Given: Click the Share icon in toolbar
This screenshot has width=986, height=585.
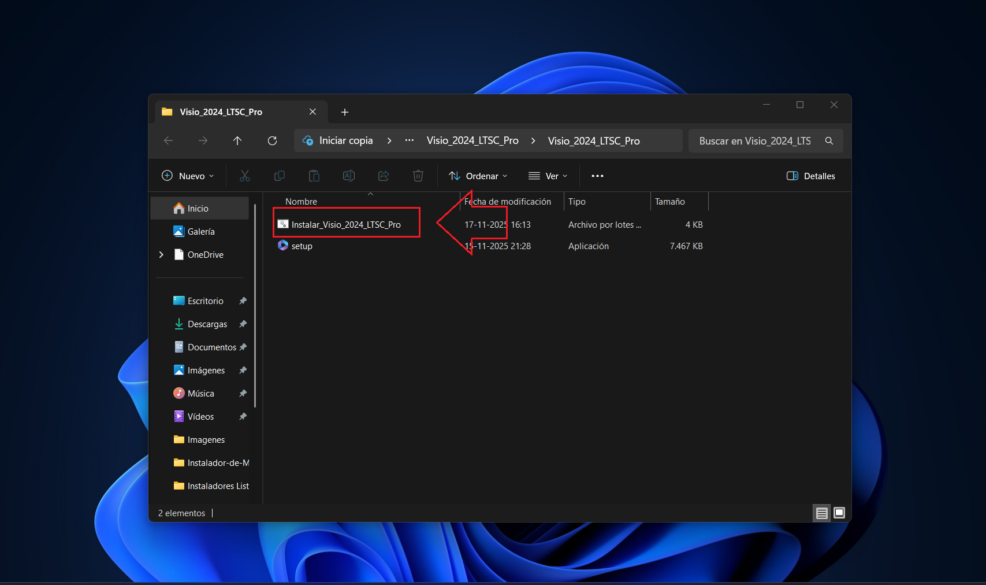Looking at the screenshot, I should point(384,176).
